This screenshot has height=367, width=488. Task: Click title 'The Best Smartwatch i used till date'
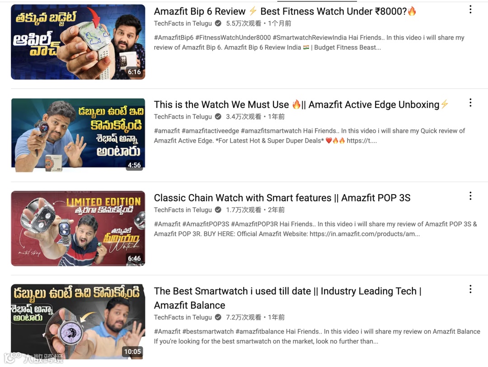(233, 291)
